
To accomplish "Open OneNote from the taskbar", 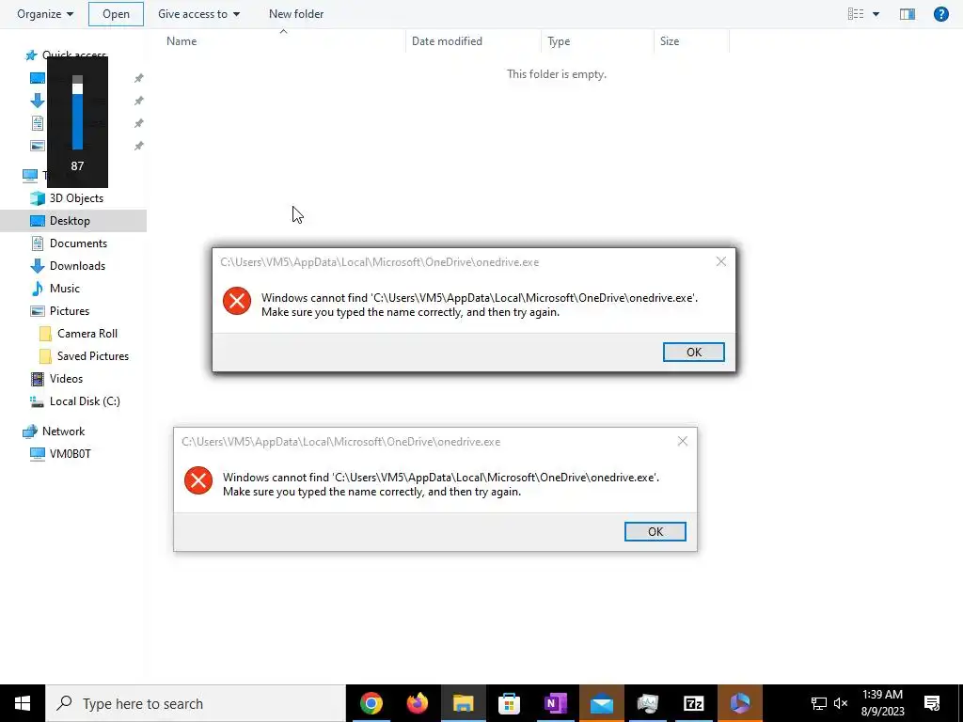I will point(555,703).
